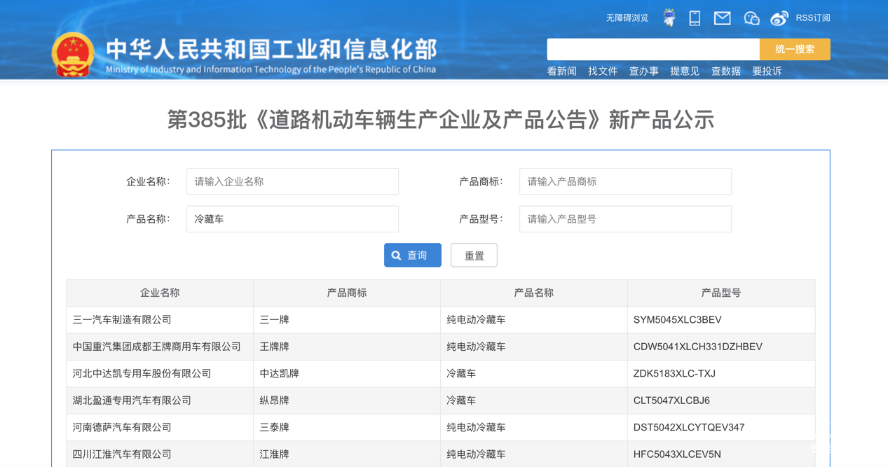Screen dimensions: 888x467
Task: Focus the 产品名称 field containing 冷藏车
Action: click(x=292, y=219)
